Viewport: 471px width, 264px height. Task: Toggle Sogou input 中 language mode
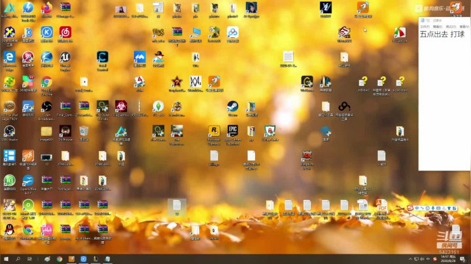tap(417, 208)
